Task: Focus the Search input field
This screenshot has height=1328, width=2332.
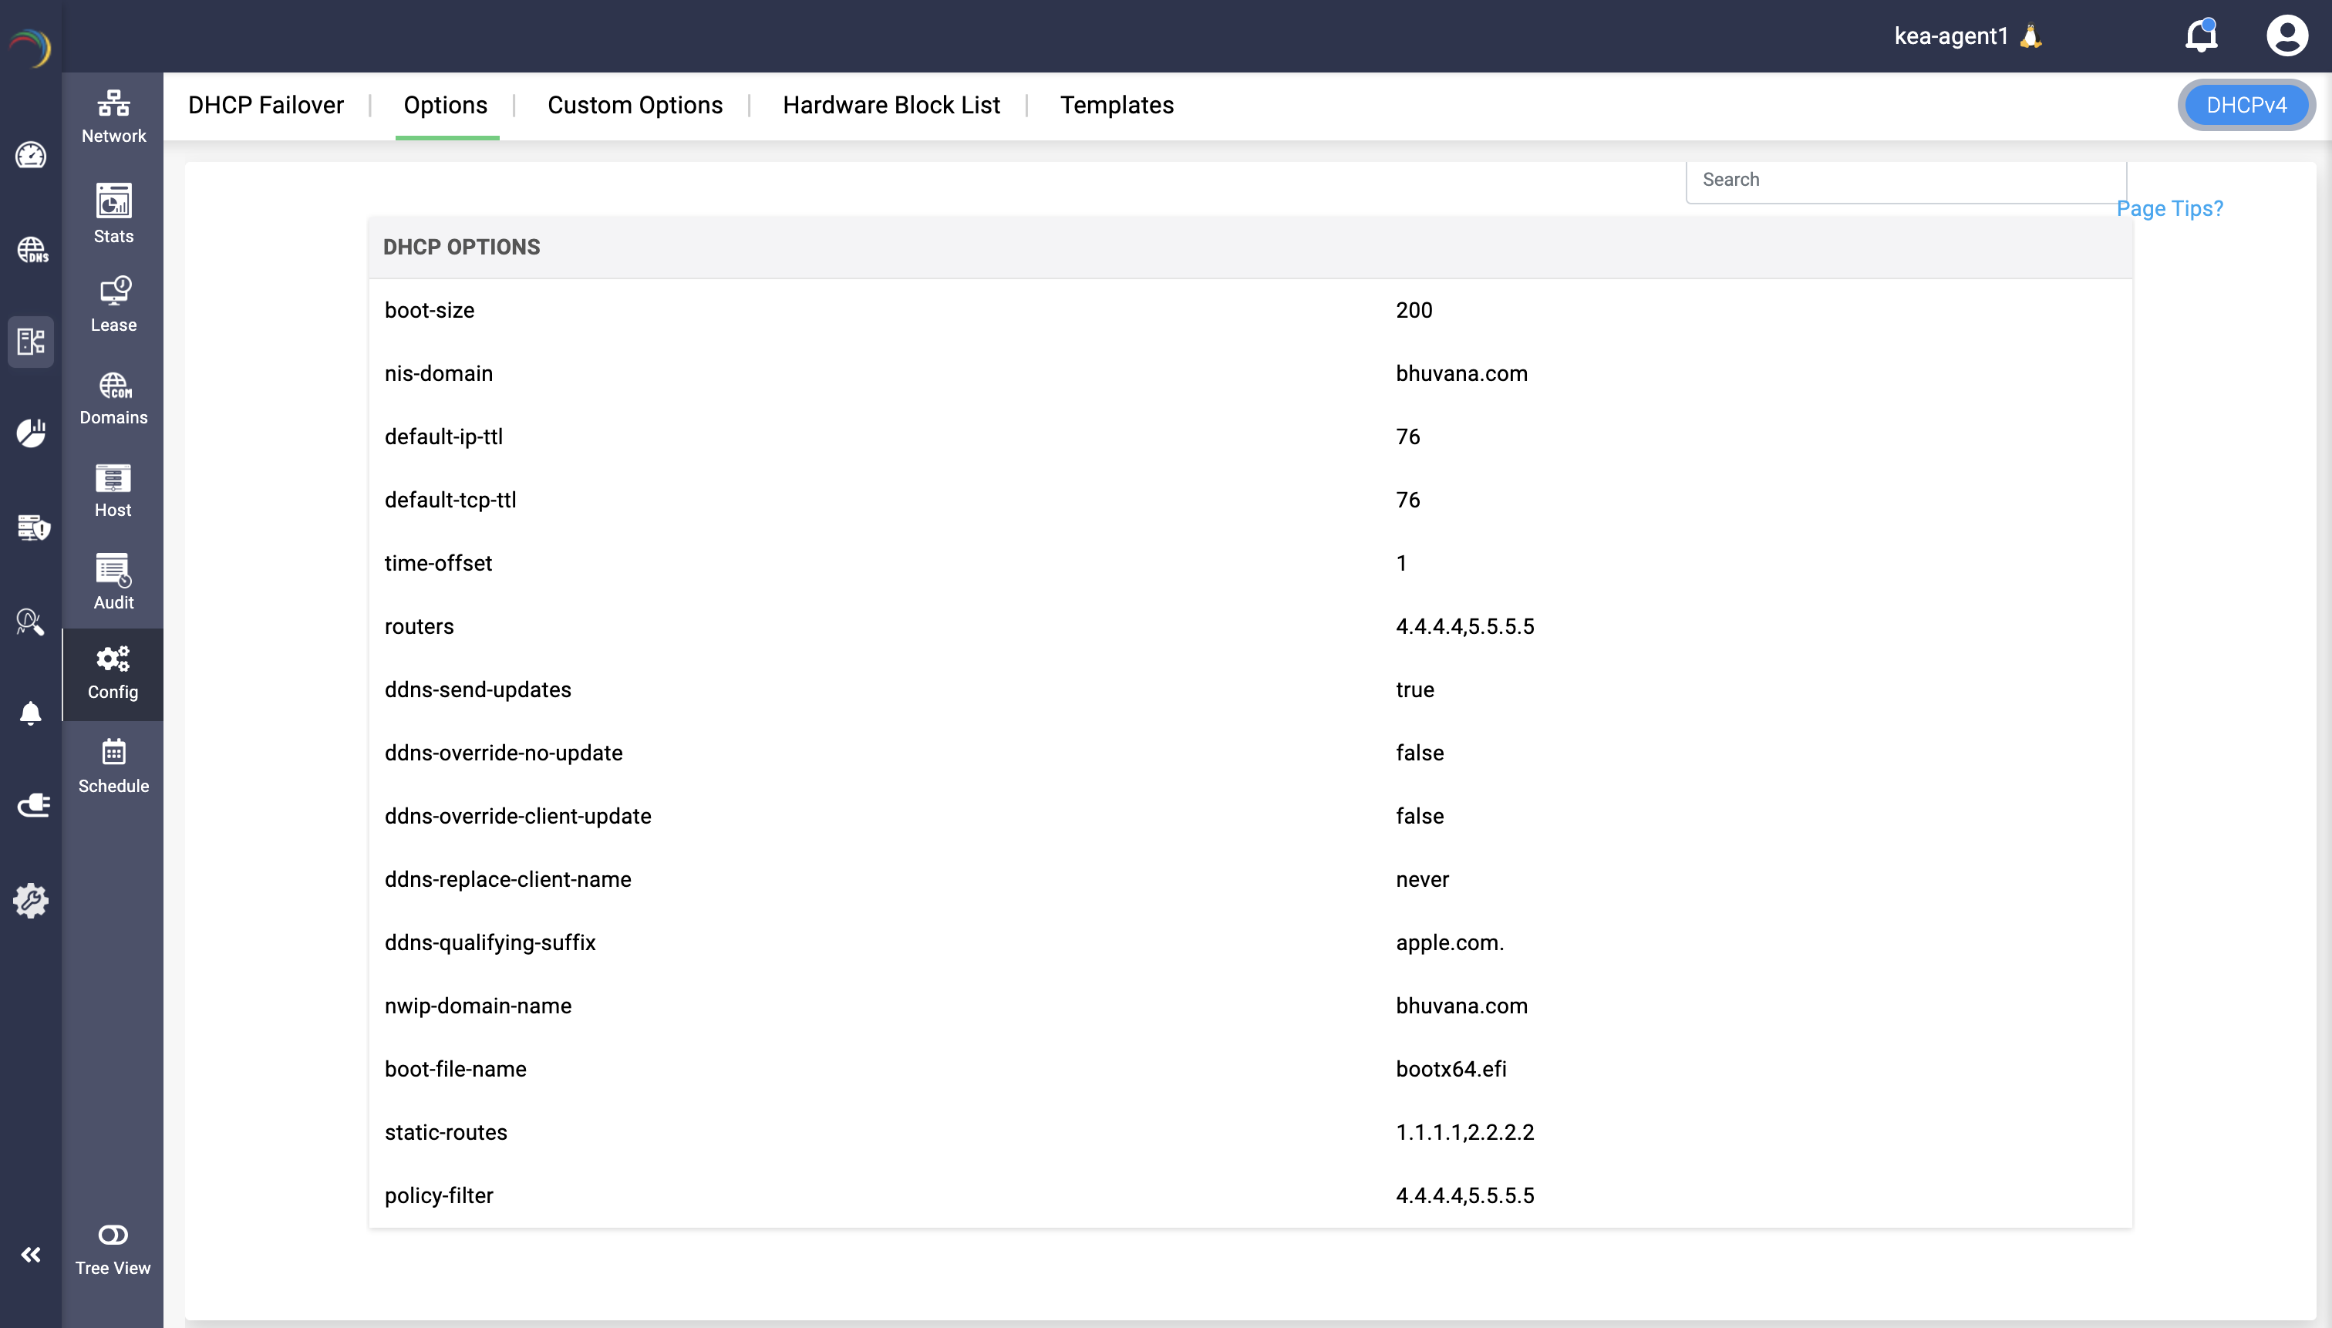Action: pos(1906,180)
